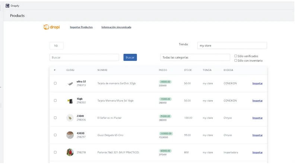Screen dimensions: 298x167
Task: Click the 60000.00 price badge
Action: tap(165, 151)
